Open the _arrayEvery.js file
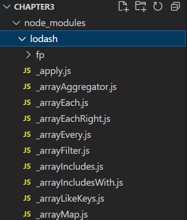 [x=63, y=135]
